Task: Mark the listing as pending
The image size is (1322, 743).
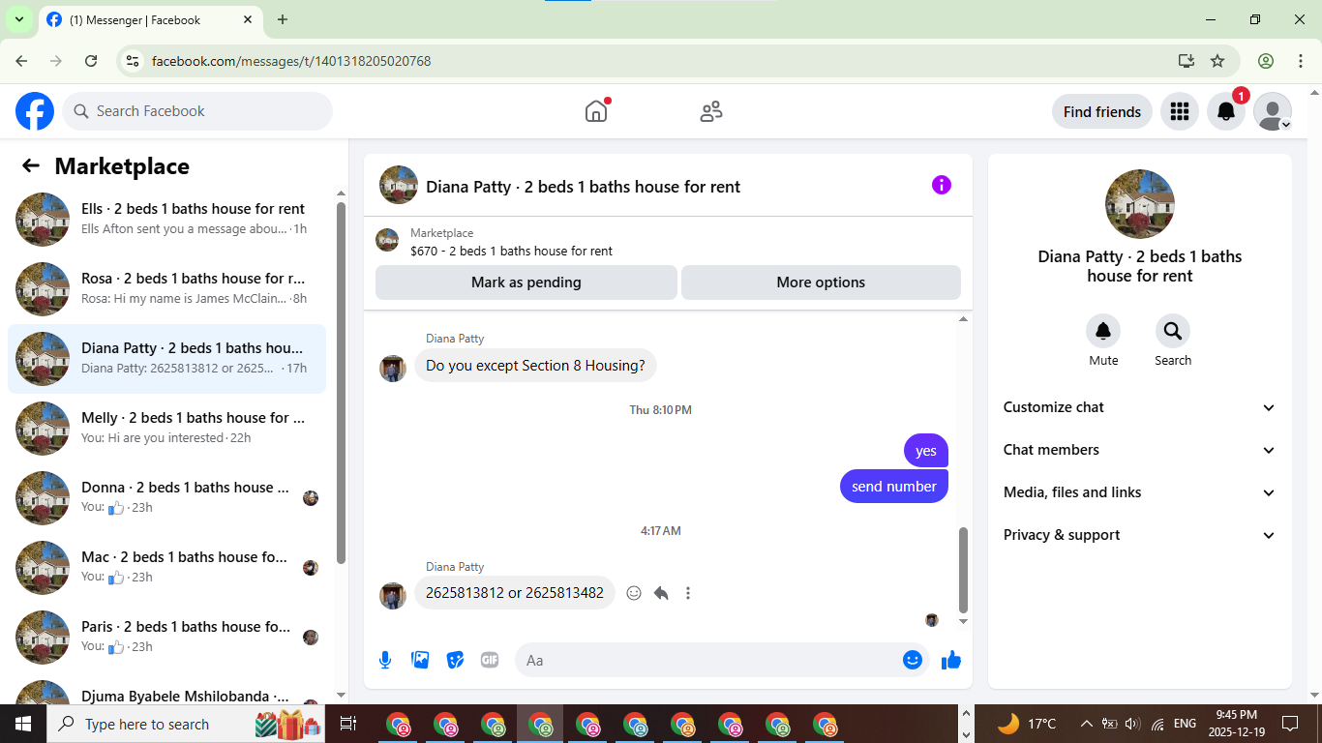Action: pyautogui.click(x=526, y=282)
